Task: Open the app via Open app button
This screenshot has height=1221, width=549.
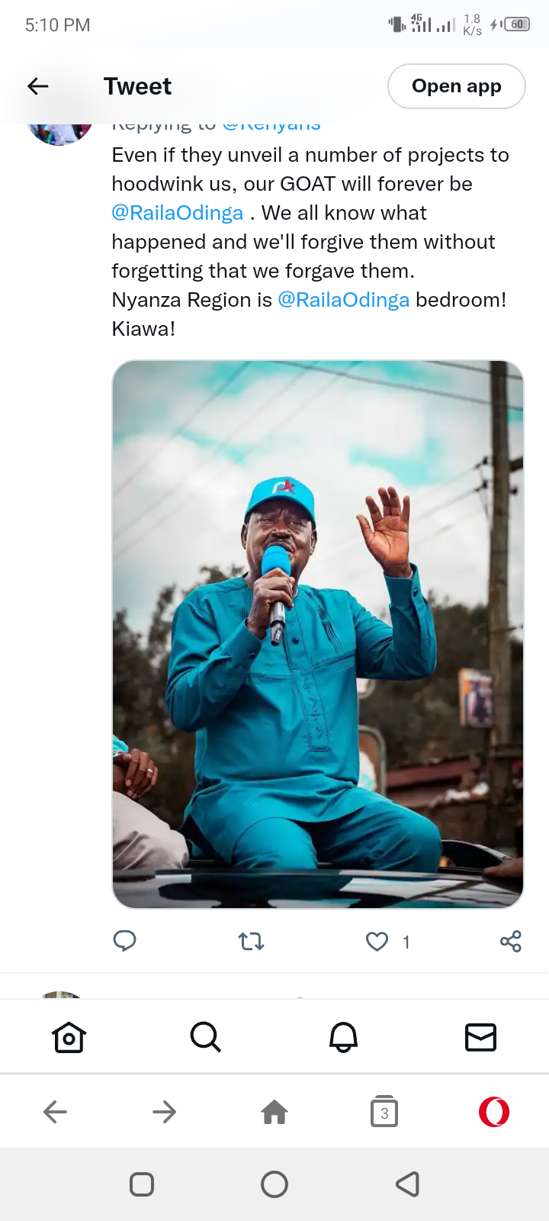Action: click(x=457, y=86)
